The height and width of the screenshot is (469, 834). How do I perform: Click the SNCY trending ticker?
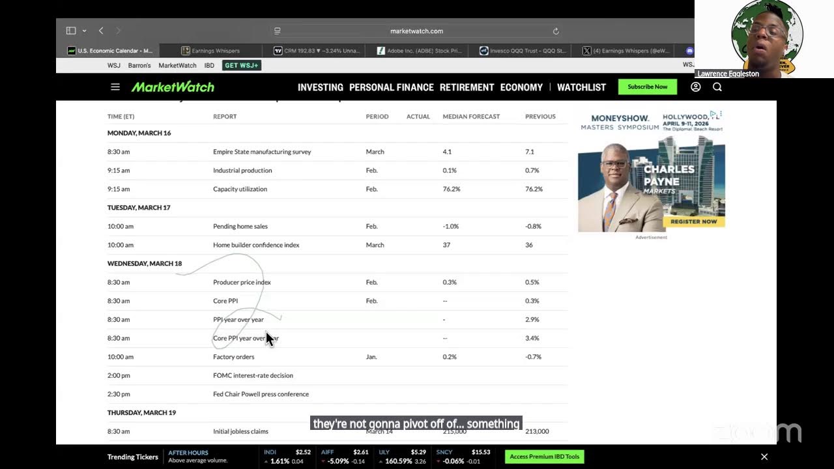point(463,457)
